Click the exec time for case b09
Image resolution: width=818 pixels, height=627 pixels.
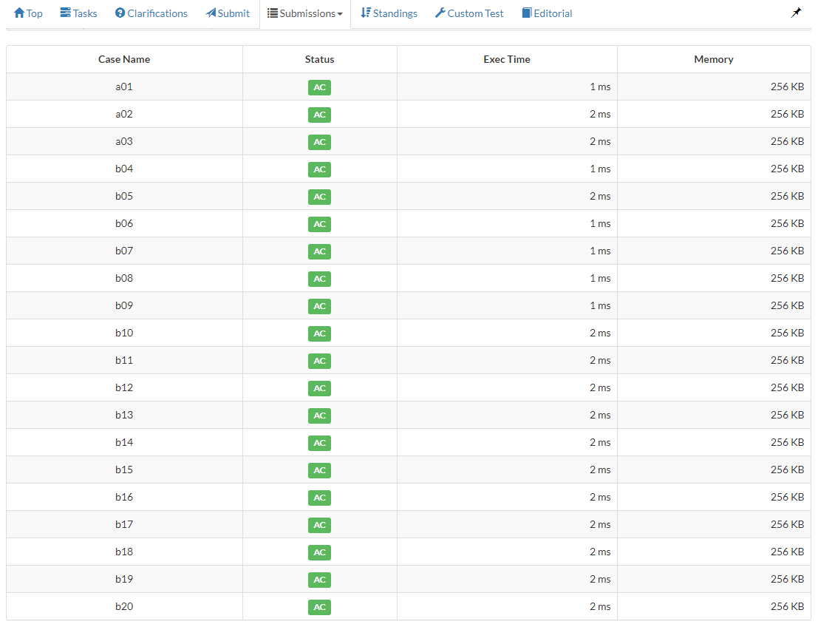[600, 305]
